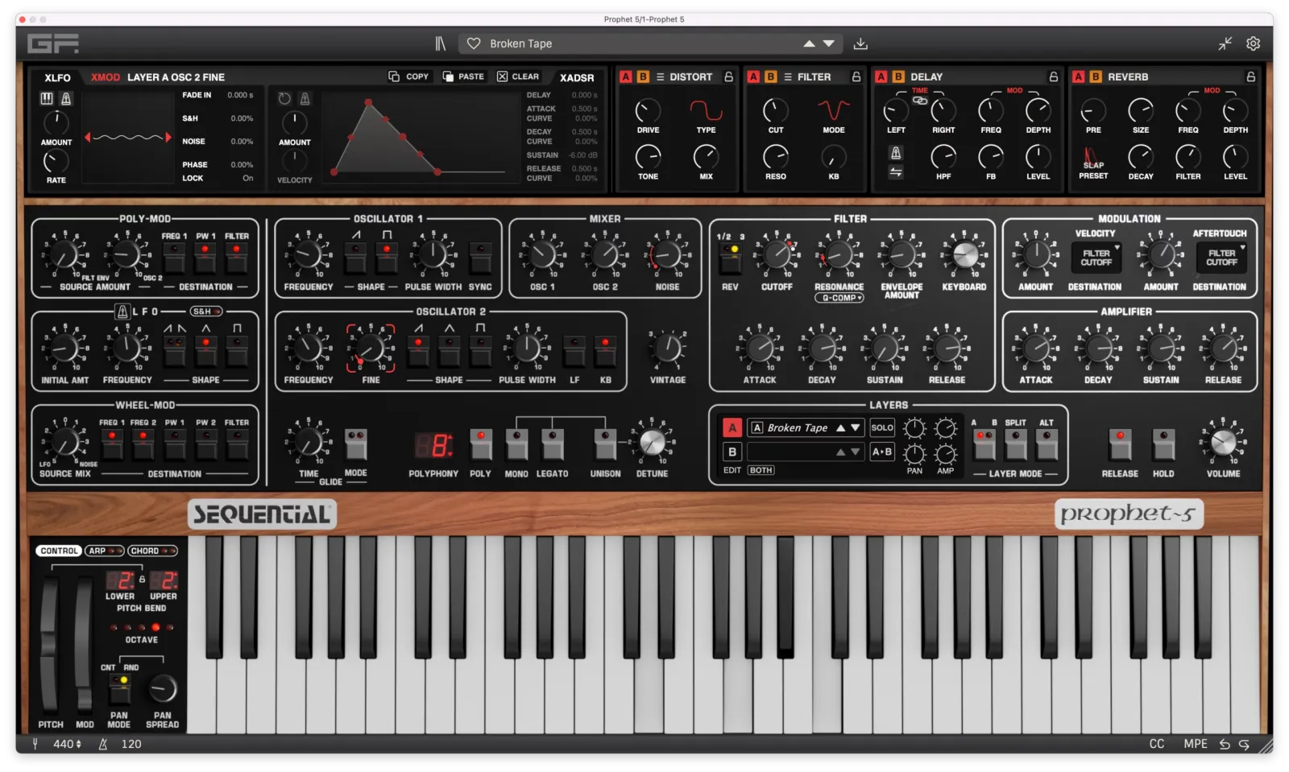Viewport: 1289px width, 772px height.
Task: Click the PASTE button
Action: click(x=463, y=76)
